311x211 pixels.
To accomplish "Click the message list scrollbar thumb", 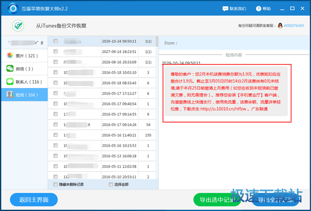I will click(x=157, y=41).
